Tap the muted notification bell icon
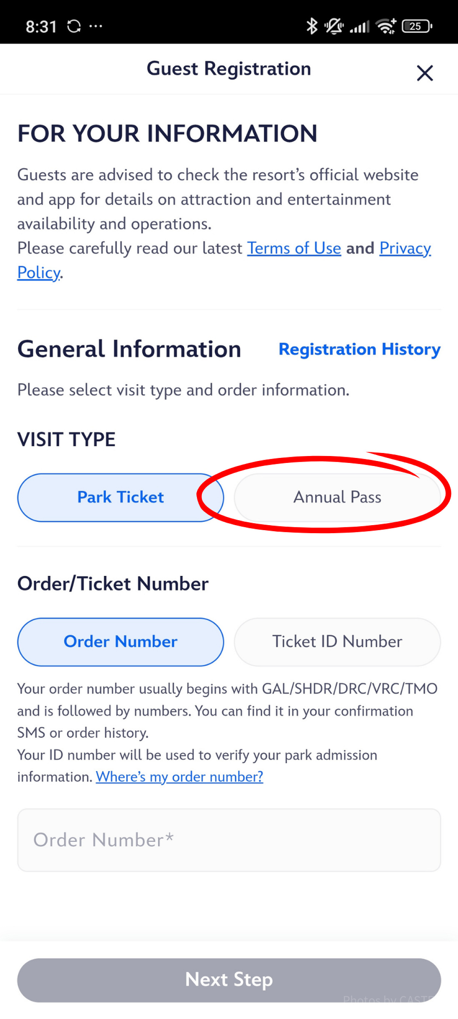Viewport: 458px width, 1019px height. [x=334, y=26]
